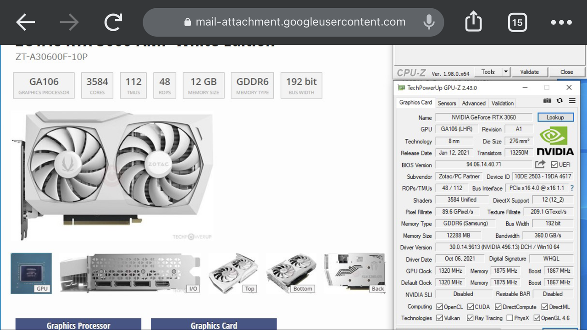Click the ZT-A30600F-10P model number text

pos(51,57)
